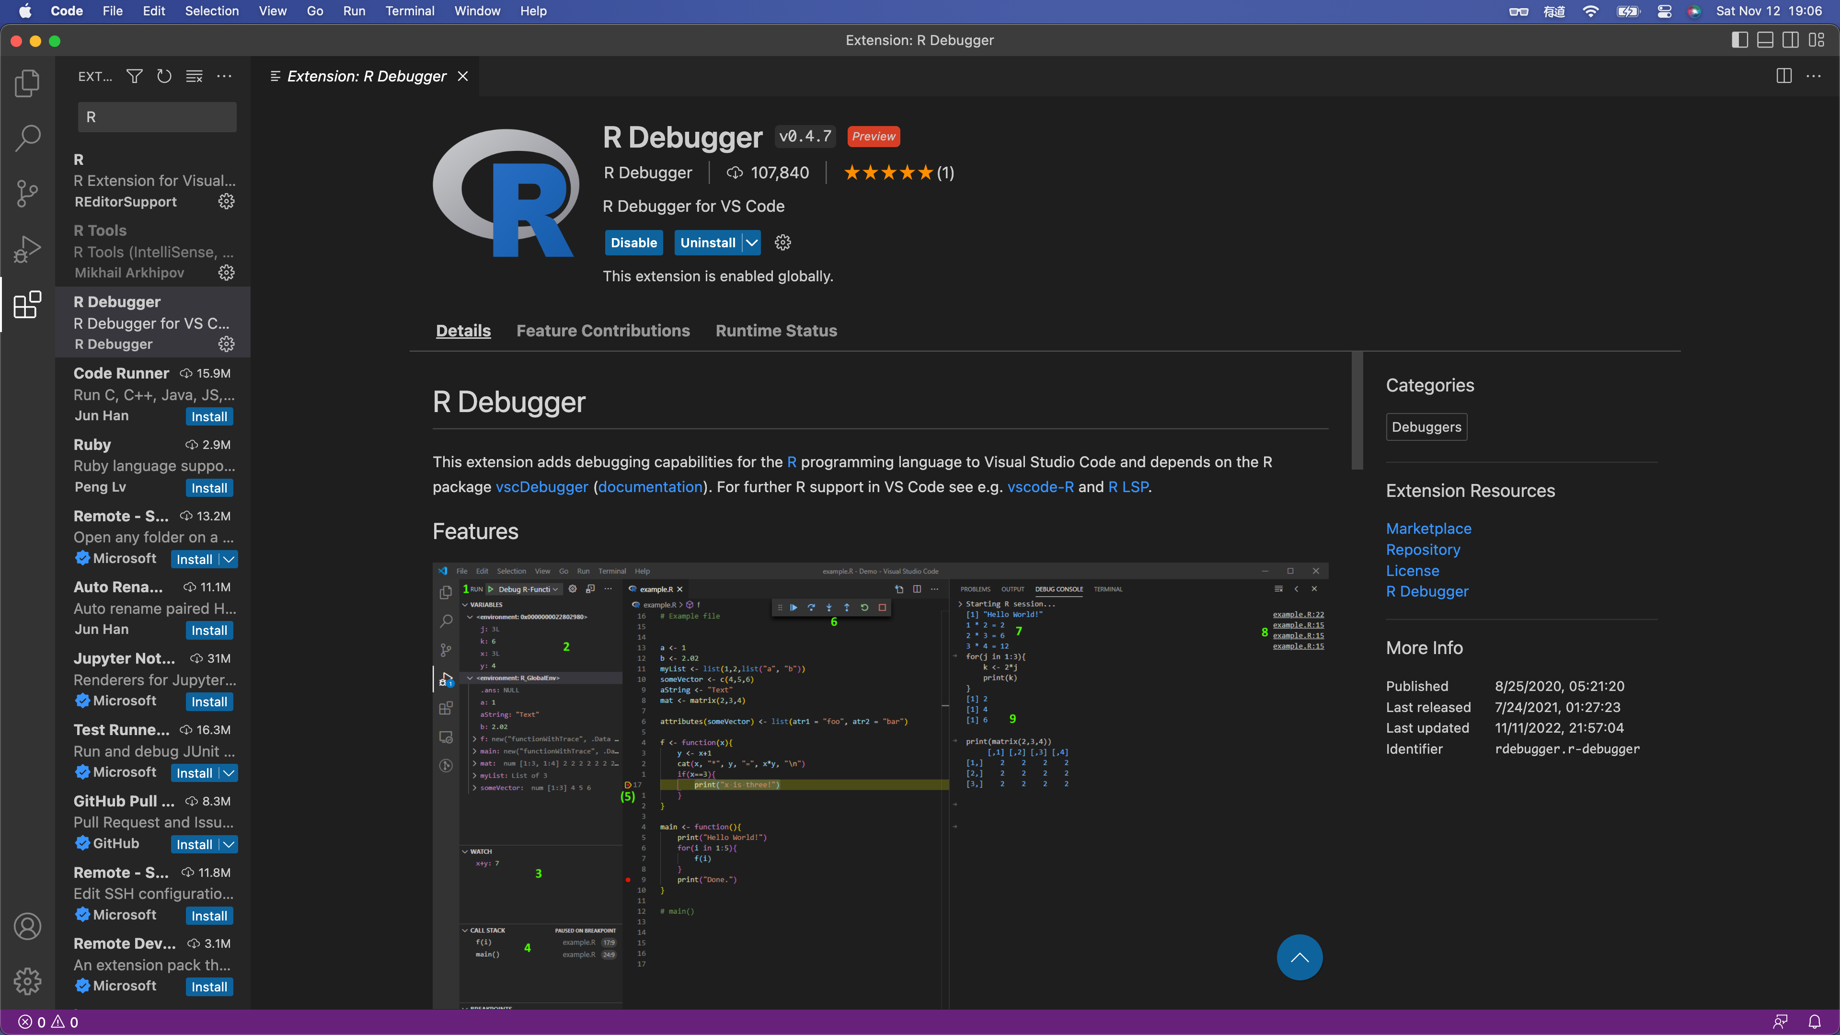Open the vscode-R link
Image resolution: width=1840 pixels, height=1035 pixels.
pos(1041,486)
